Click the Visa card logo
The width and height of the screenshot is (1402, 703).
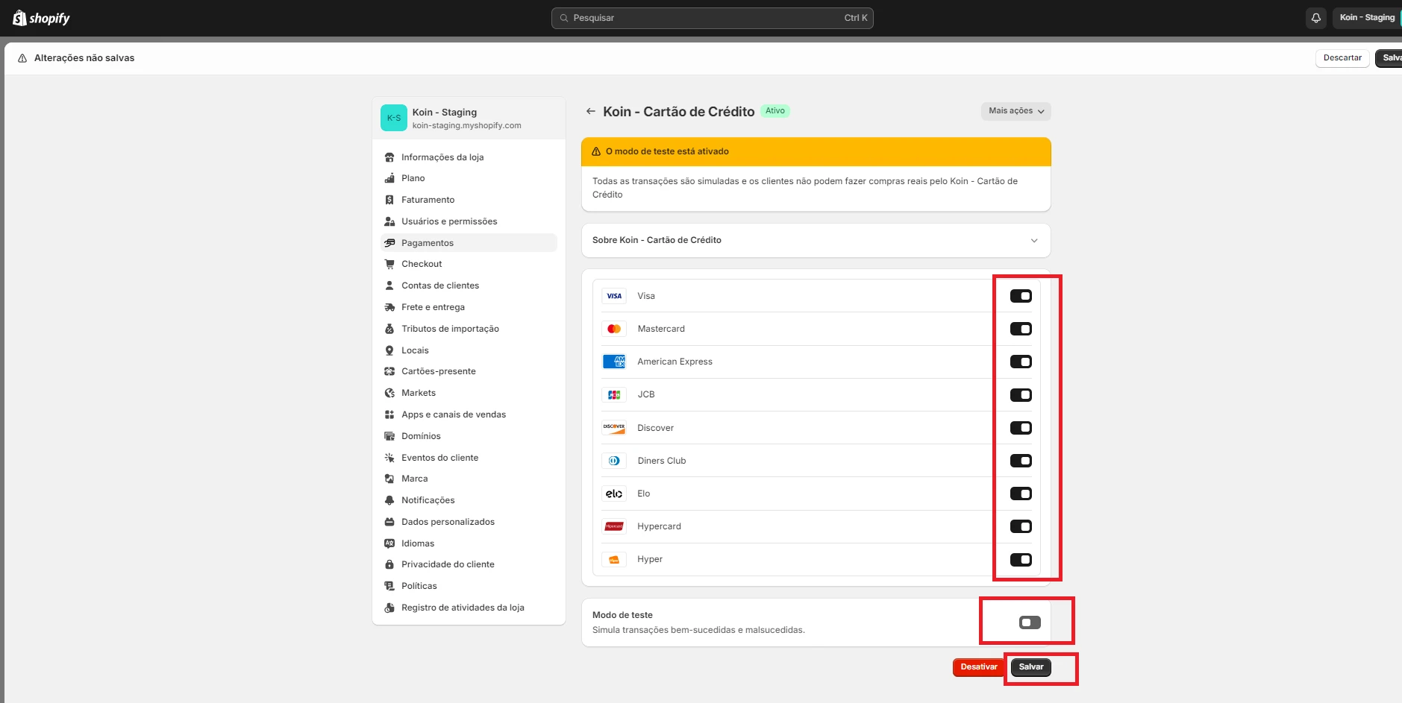click(614, 296)
